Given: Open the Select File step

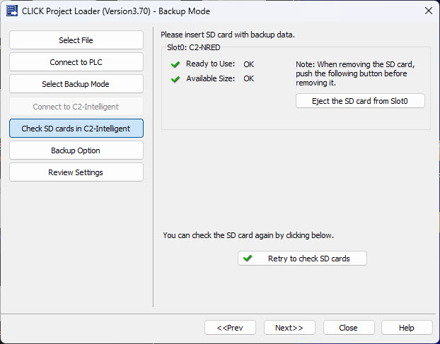Looking at the screenshot, I should point(76,40).
